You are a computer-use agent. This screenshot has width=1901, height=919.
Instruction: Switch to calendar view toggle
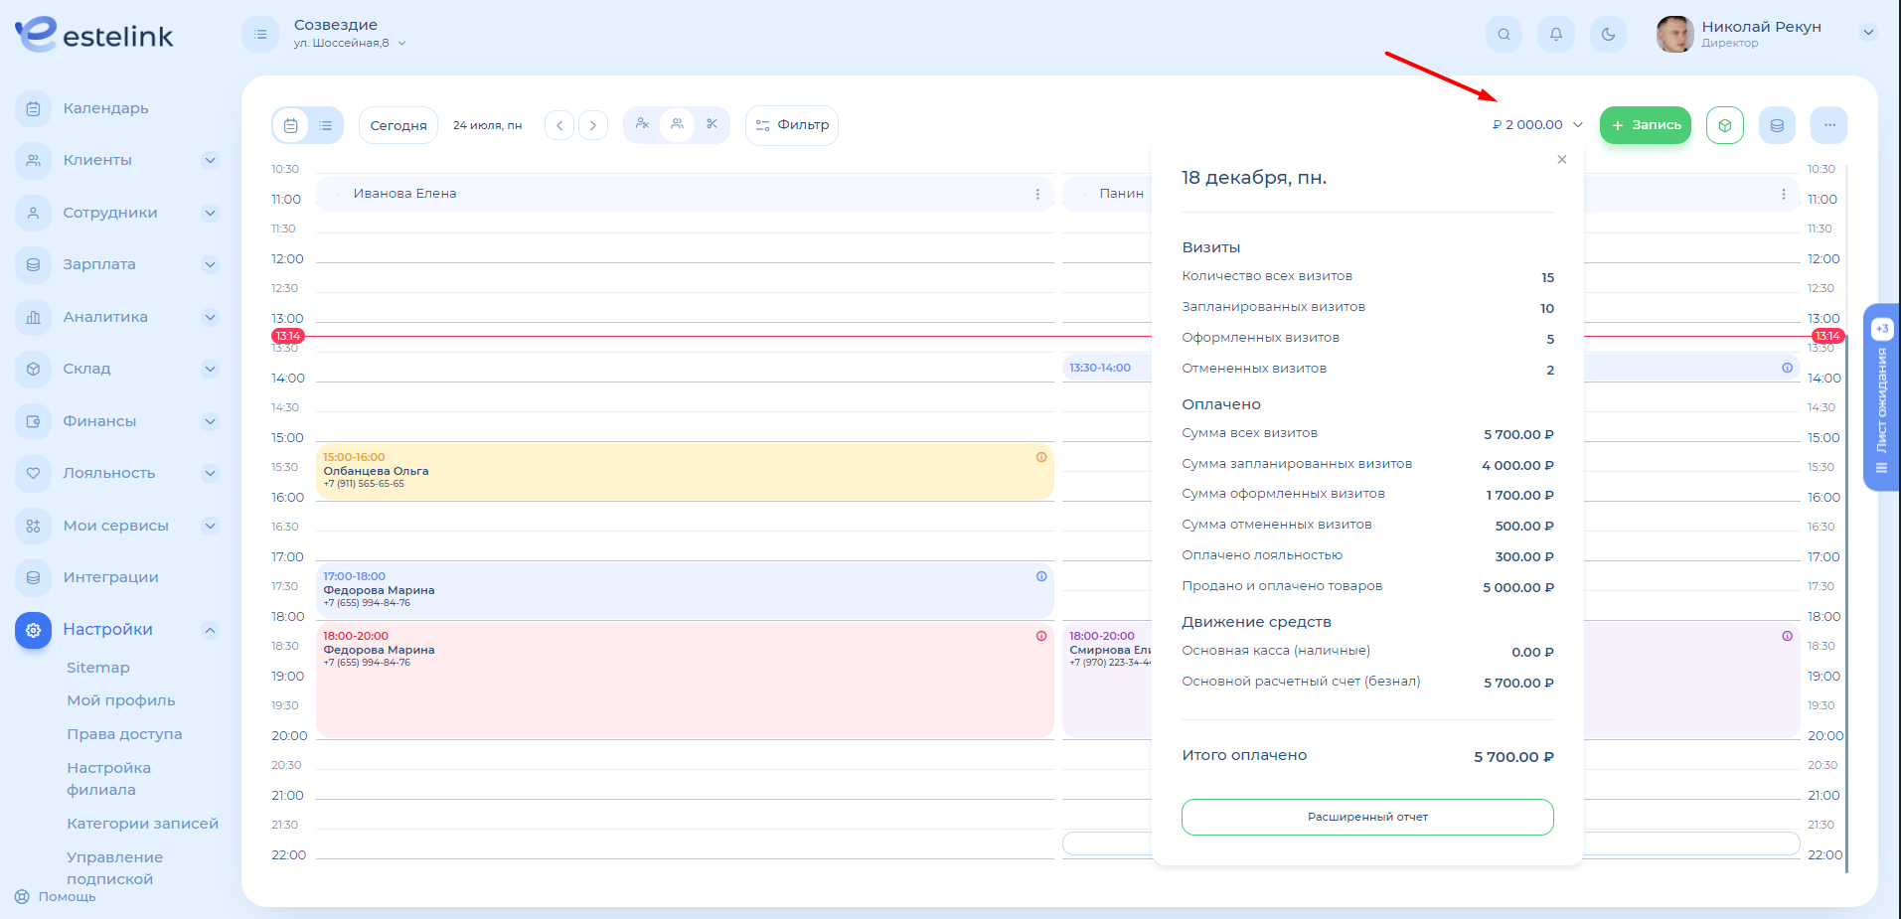pos(290,125)
